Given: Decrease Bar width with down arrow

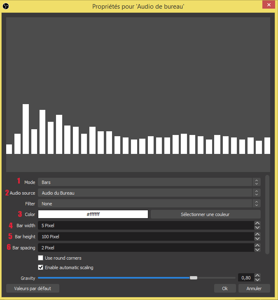Looking at the screenshot, I should pyautogui.click(x=257, y=228).
